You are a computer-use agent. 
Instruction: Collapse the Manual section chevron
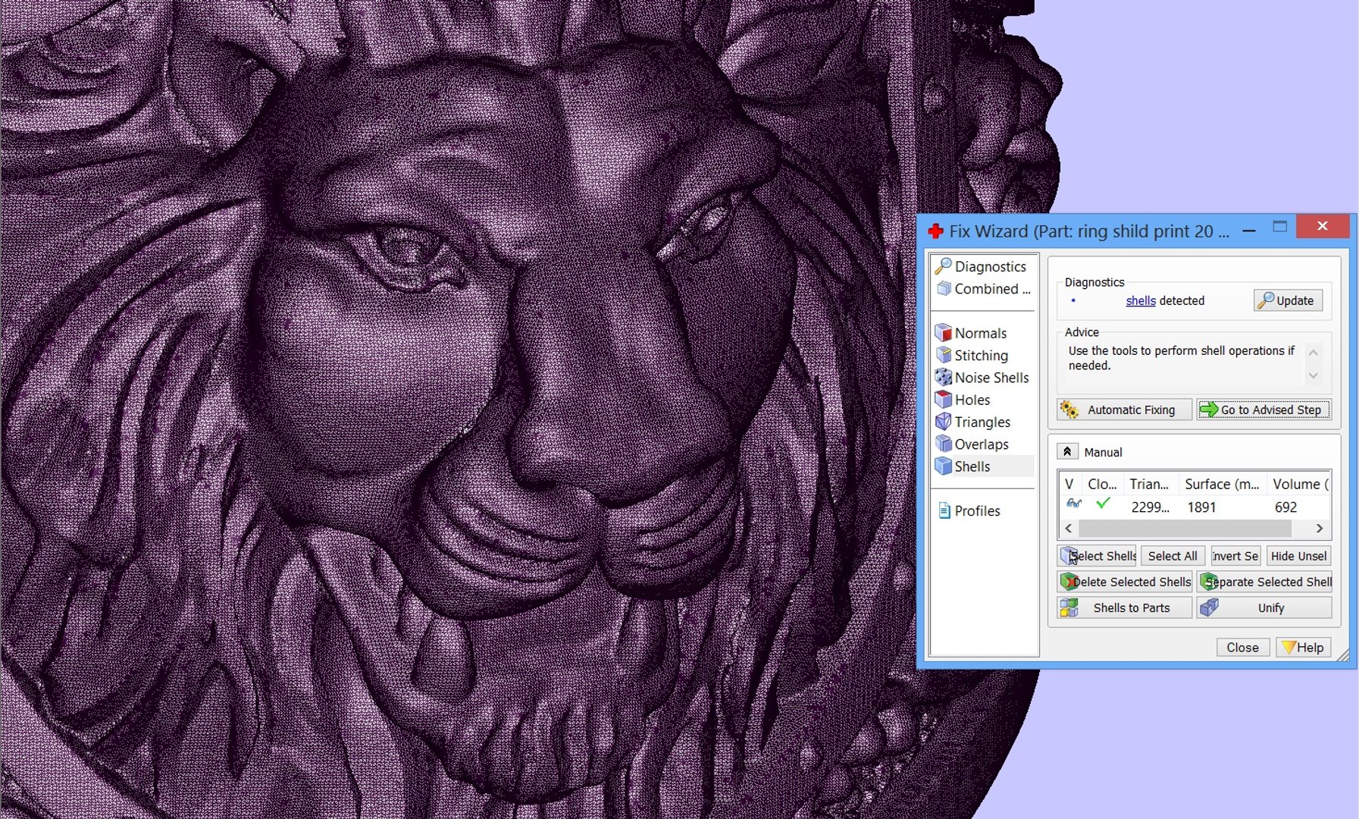(1066, 451)
